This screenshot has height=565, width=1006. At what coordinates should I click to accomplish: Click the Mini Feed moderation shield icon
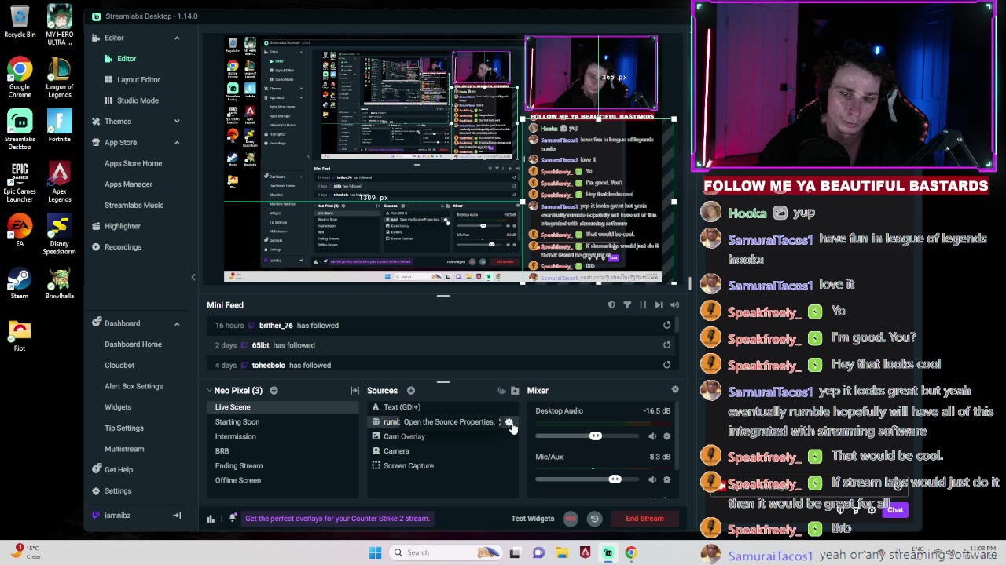click(611, 305)
